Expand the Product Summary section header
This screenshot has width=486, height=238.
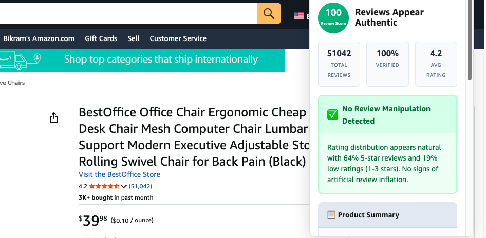387,215
